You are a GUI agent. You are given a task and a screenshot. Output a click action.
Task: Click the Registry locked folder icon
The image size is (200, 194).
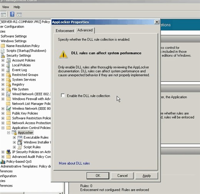pyautogui.click(x=8, y=85)
